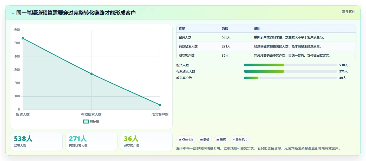
Task: Click the 留资人数 progress bar
Action: coord(290,65)
